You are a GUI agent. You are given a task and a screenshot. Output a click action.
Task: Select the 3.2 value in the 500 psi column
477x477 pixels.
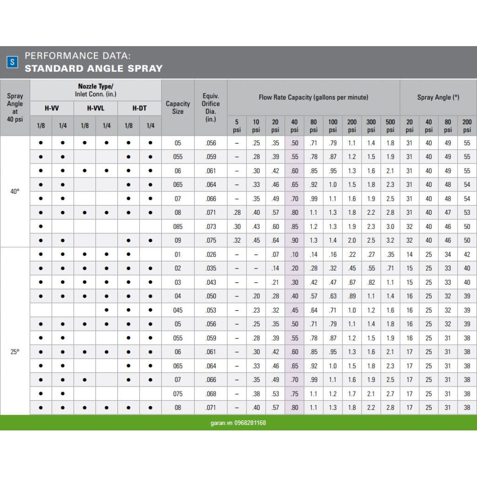point(390,240)
